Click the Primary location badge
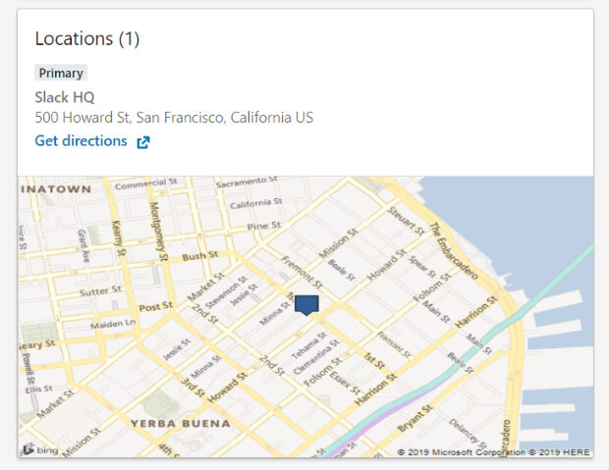The image size is (609, 470). pos(61,73)
